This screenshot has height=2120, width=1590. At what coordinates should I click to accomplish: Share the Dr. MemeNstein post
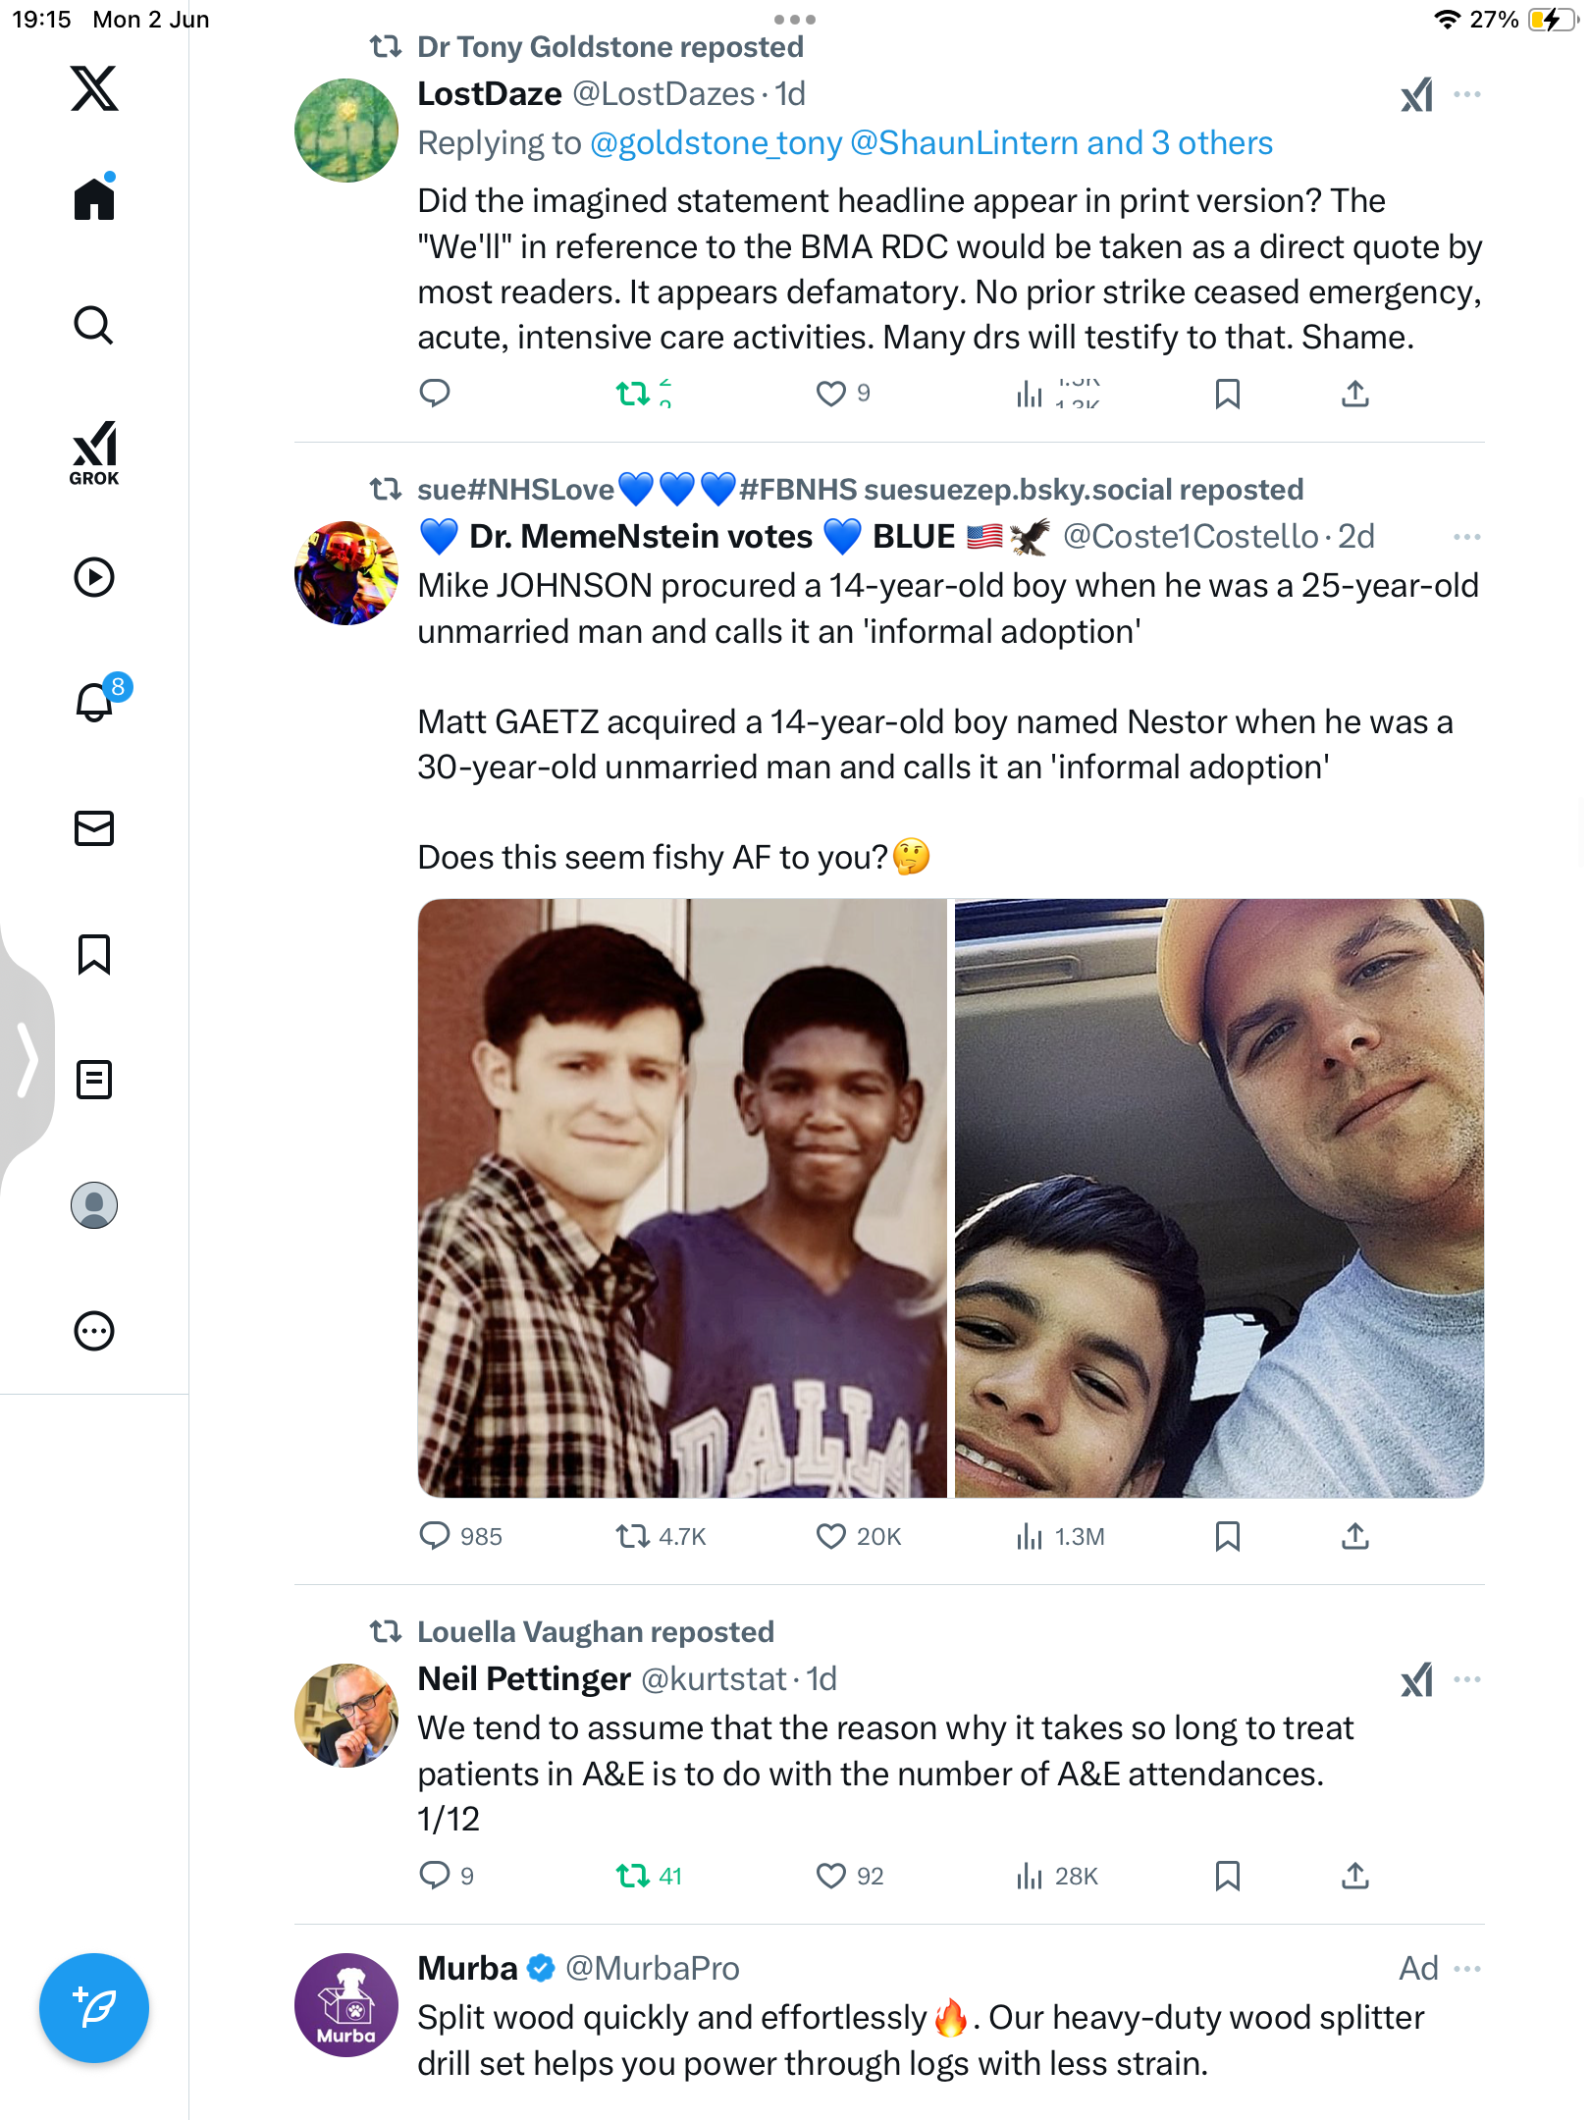(1355, 1536)
